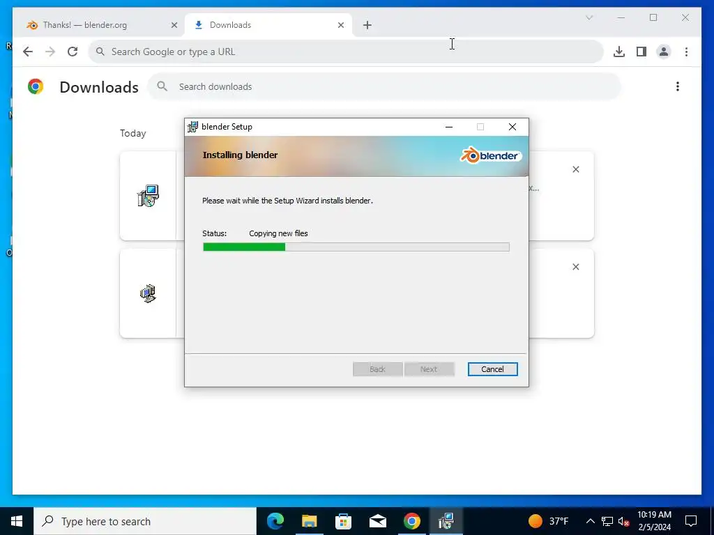Viewport: 714px width, 535px height.
Task: Click 'Installing blender' heading
Action: 240,155
